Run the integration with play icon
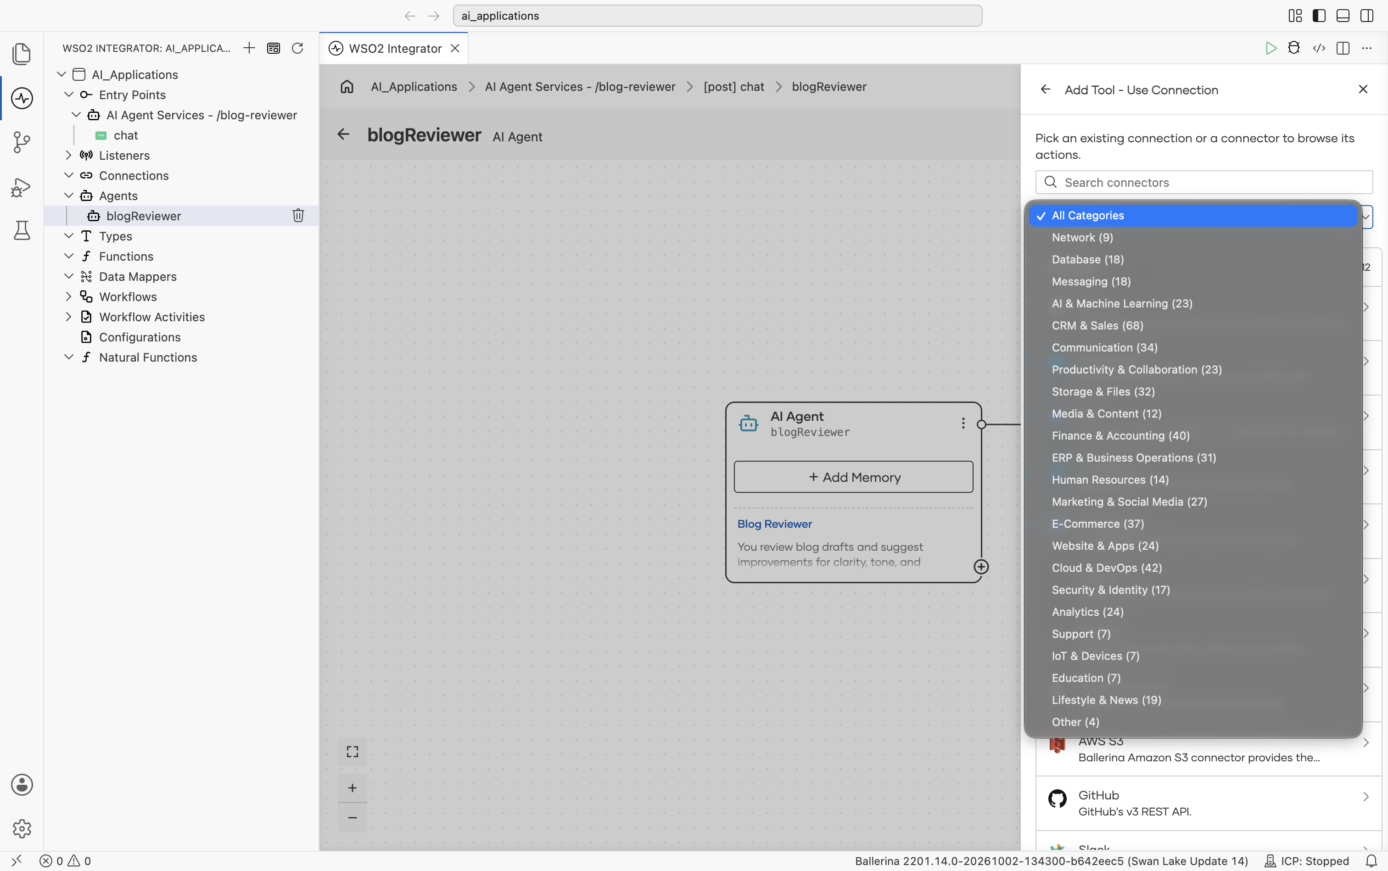1388x871 pixels. click(x=1270, y=48)
